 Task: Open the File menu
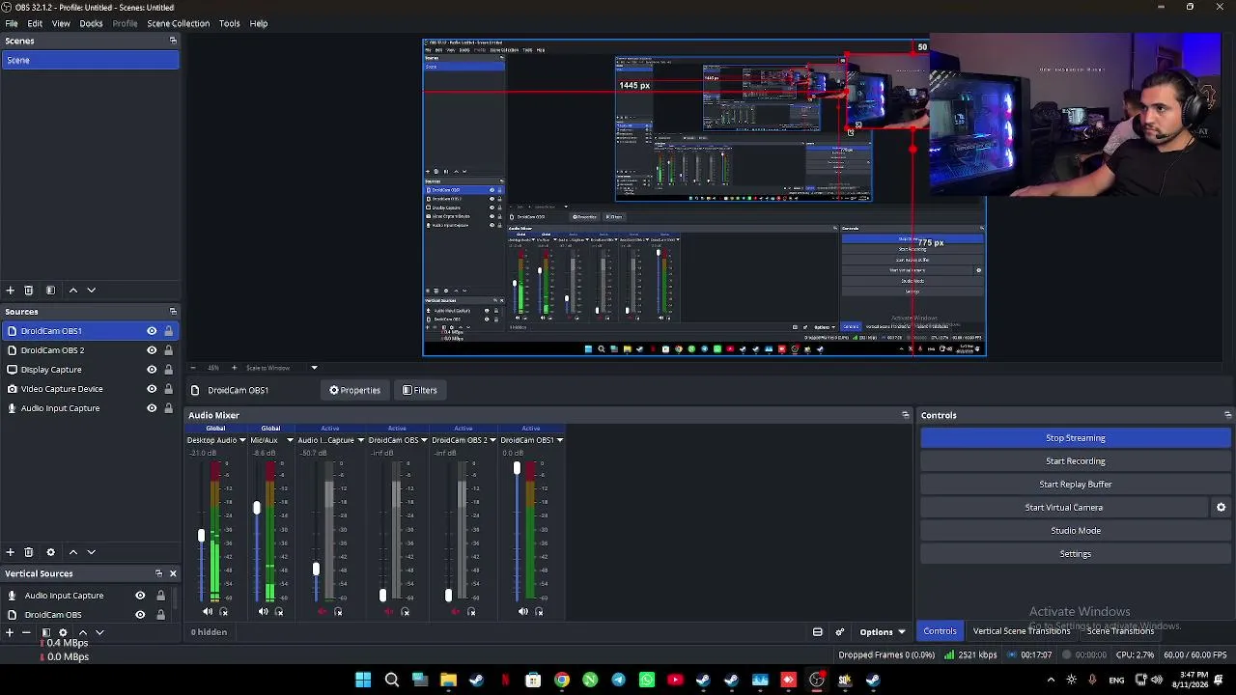point(12,23)
